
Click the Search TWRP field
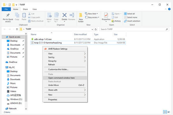(x=134, y=29)
